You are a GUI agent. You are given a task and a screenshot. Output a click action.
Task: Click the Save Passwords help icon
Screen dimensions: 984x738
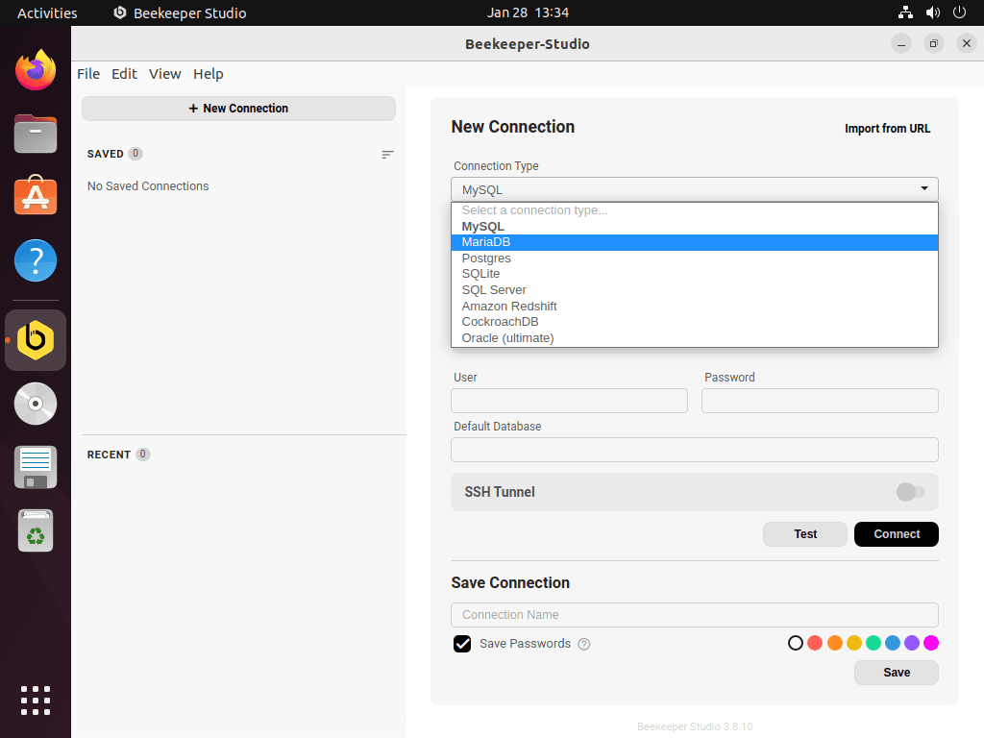583,644
